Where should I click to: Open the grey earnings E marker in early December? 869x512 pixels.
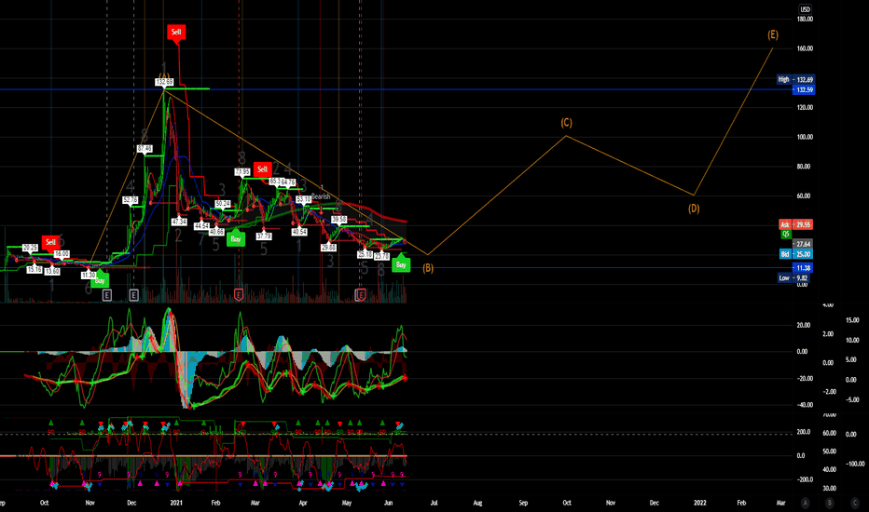(x=133, y=295)
